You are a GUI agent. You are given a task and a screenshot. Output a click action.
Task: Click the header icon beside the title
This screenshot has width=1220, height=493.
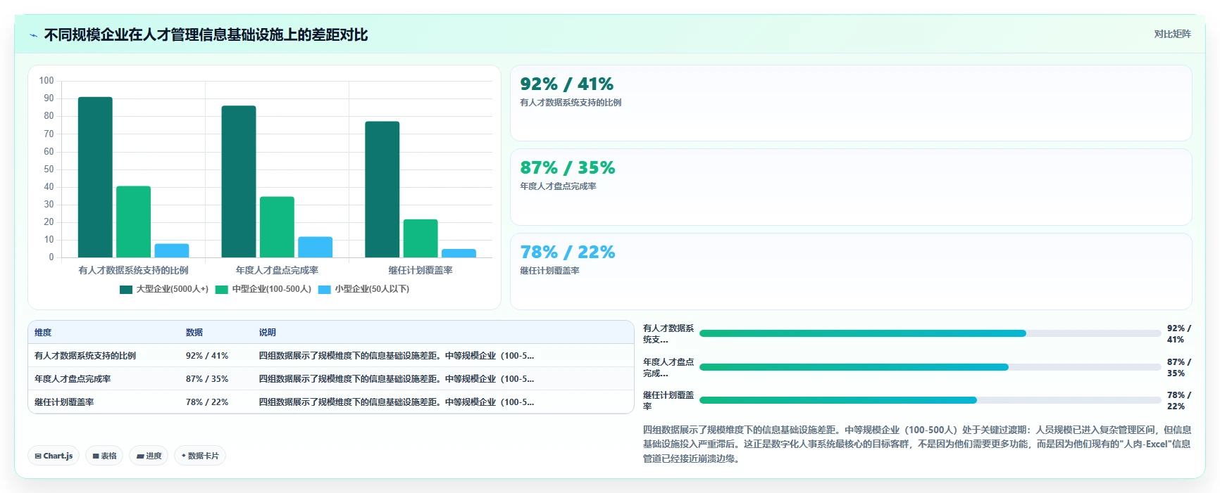pos(33,35)
